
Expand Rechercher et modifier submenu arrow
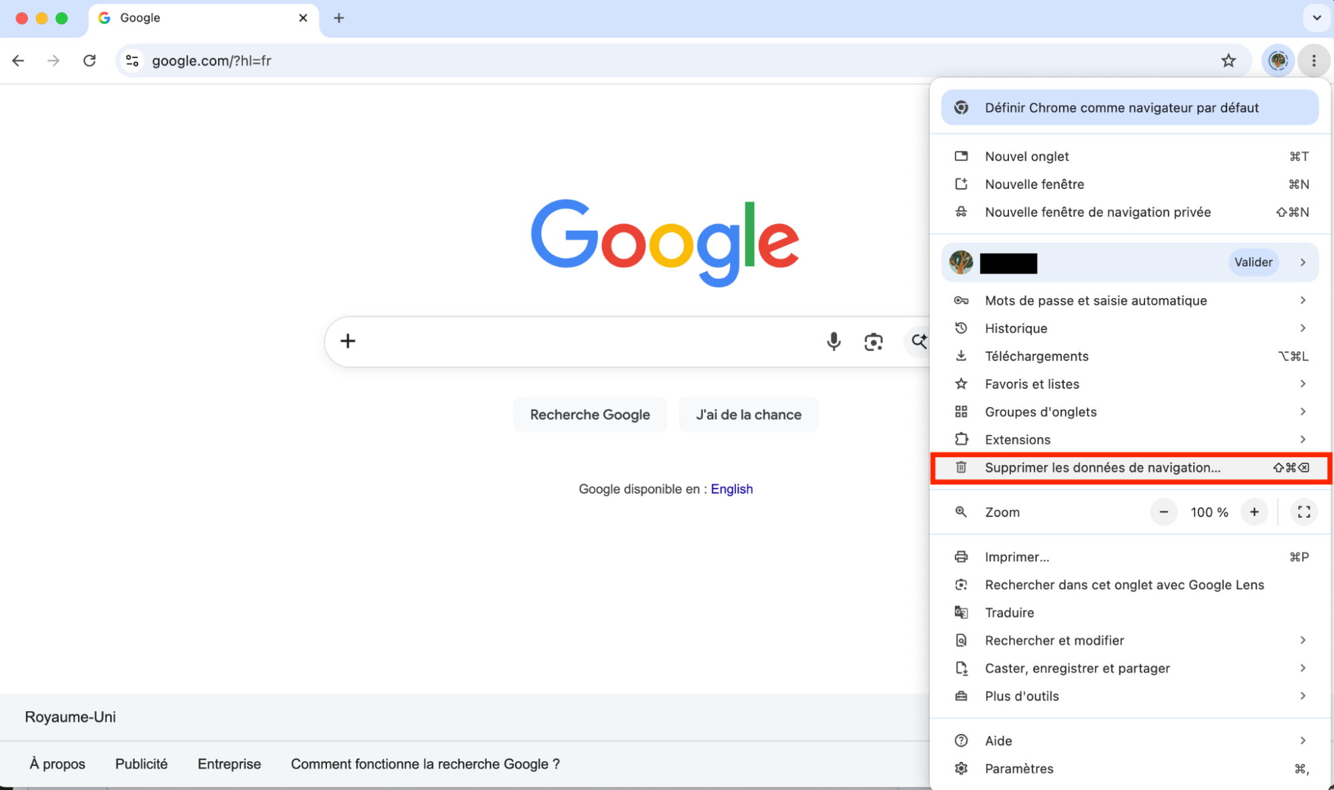tap(1303, 641)
